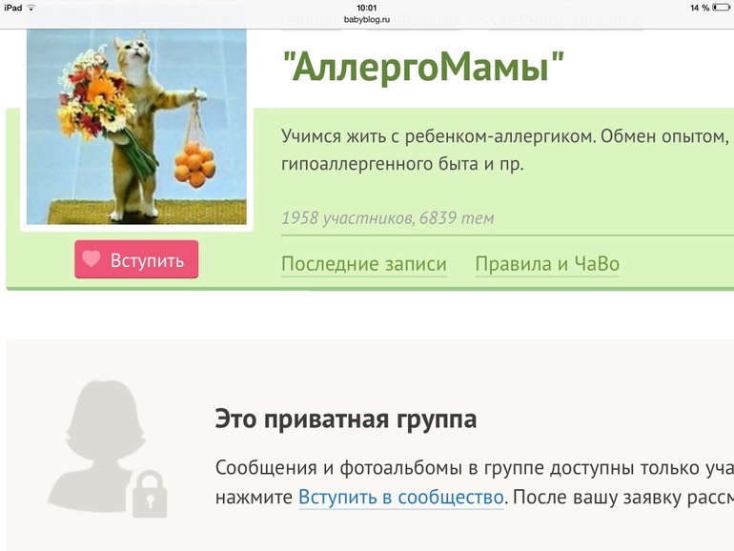Tap the Wi-Fi icon in the status bar
Viewport: 734px width, 551px height.
pyautogui.click(x=31, y=8)
